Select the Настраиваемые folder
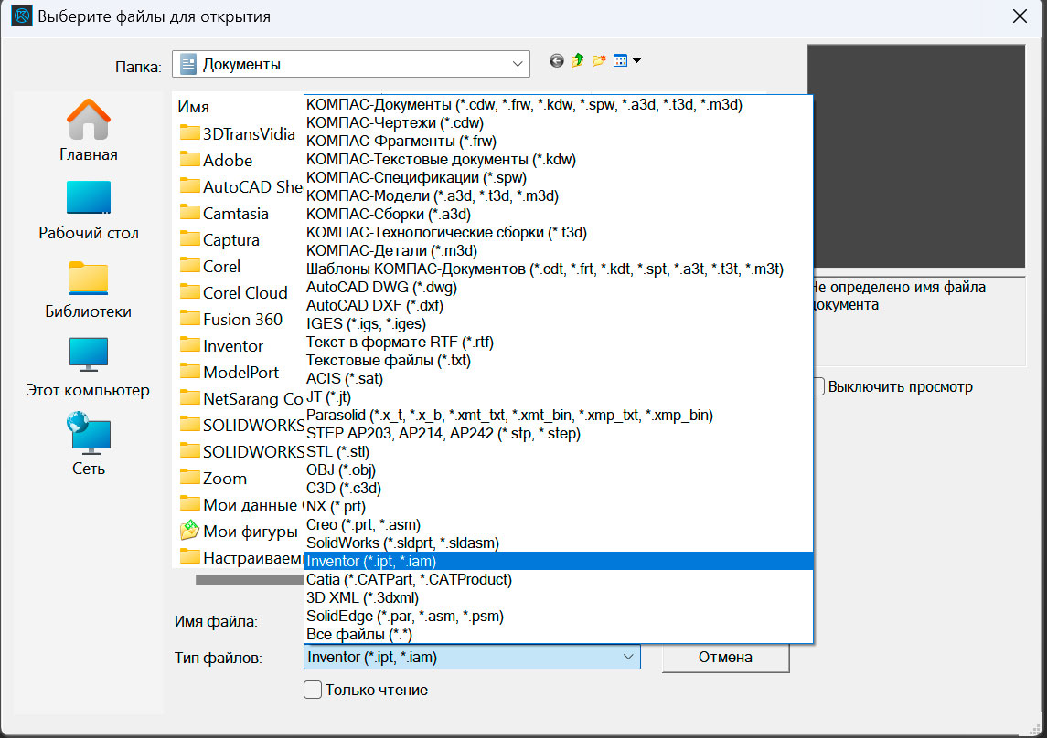 pyautogui.click(x=241, y=557)
